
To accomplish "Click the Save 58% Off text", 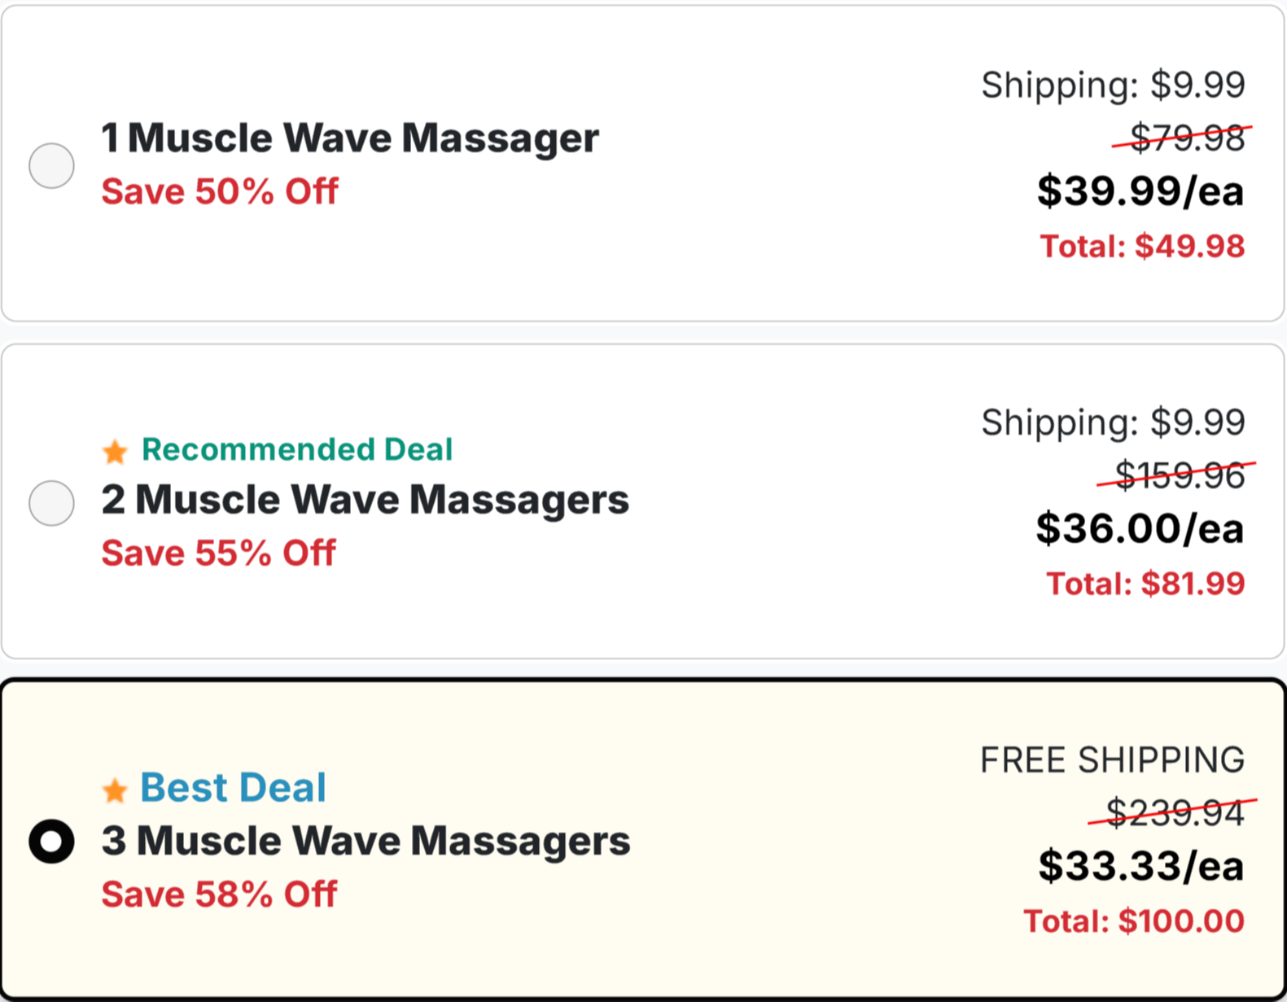I will coord(218,894).
